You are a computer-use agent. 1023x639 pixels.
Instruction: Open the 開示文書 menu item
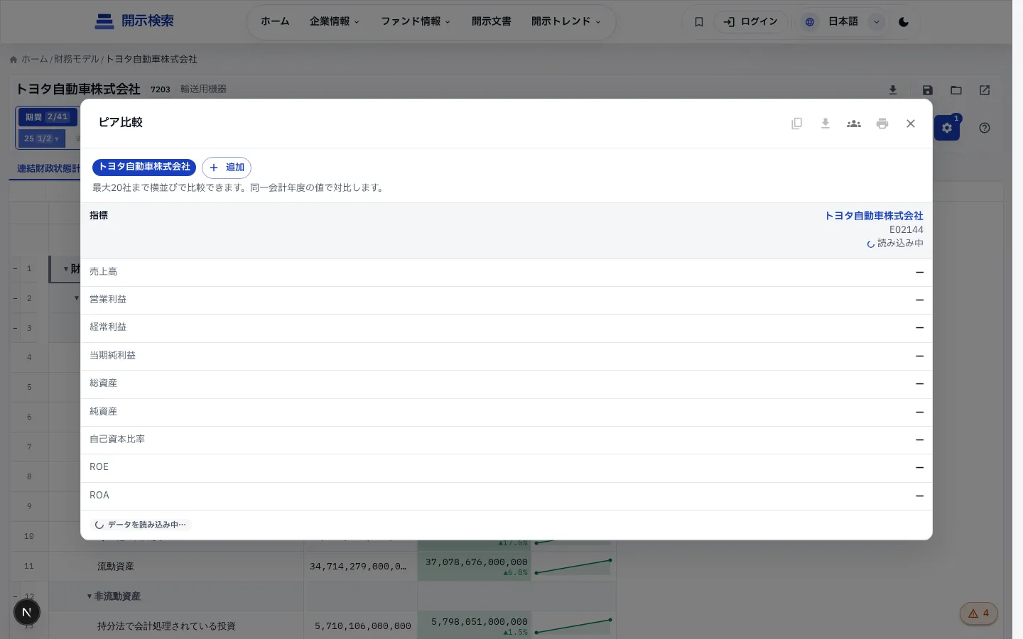(492, 21)
